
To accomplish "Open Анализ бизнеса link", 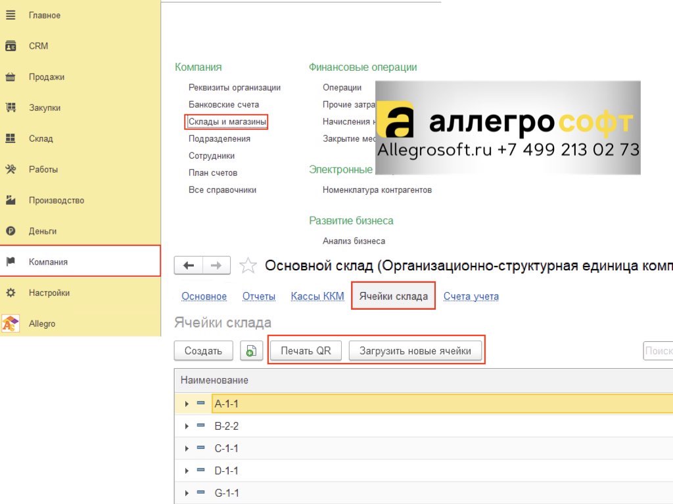I will tap(354, 241).
